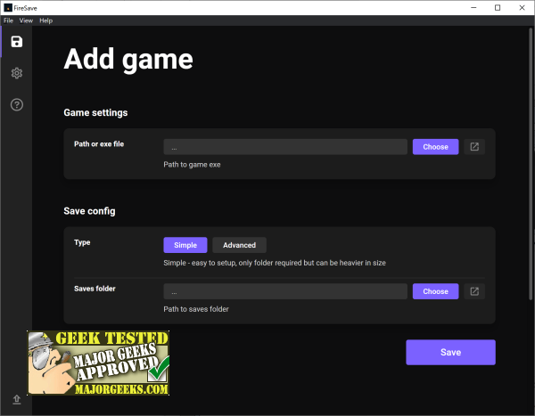Click the 'Game settings' heading
The height and width of the screenshot is (416, 535).
(95, 113)
